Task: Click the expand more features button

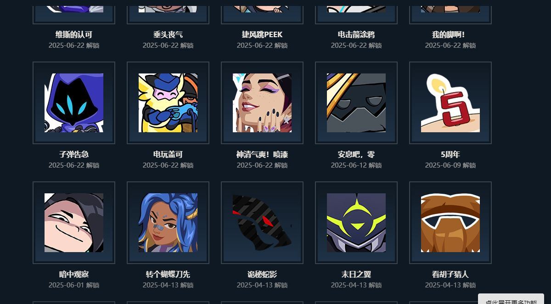Action: point(511,299)
